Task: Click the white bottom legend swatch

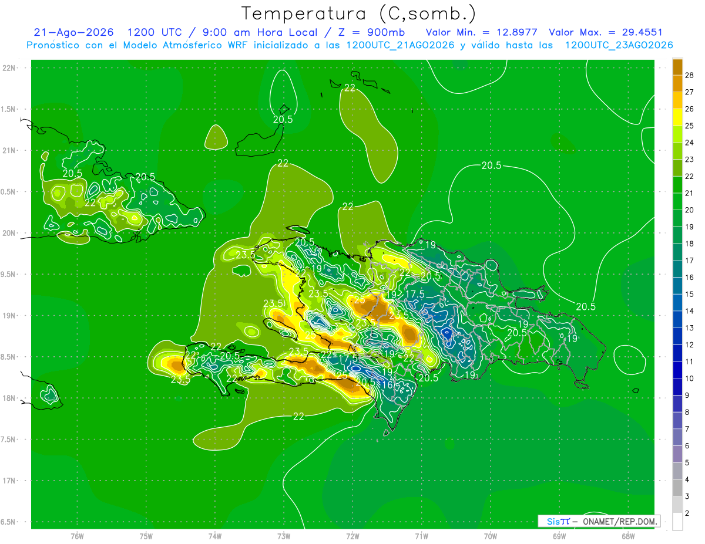Action: 677,522
